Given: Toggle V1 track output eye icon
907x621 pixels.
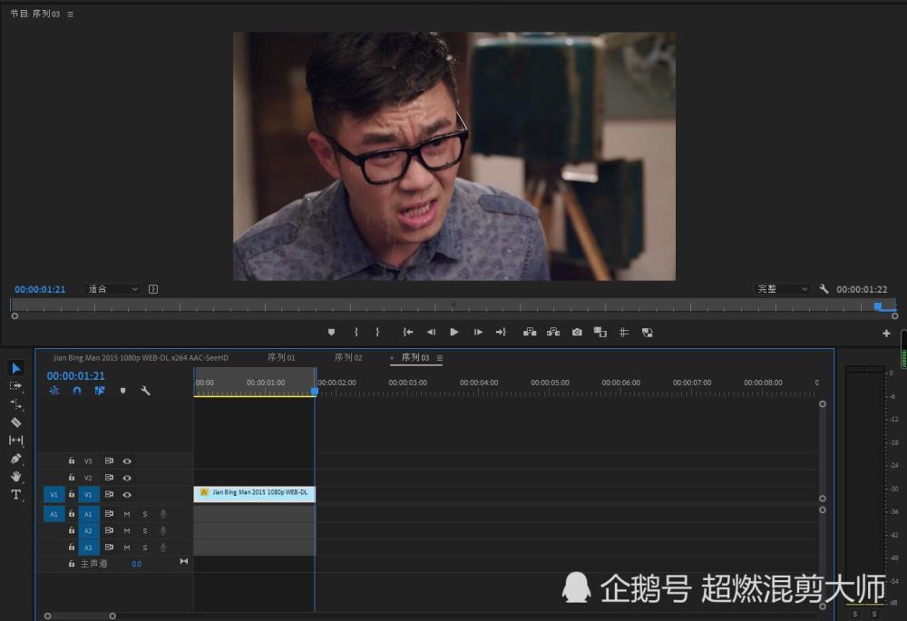Looking at the screenshot, I should [x=127, y=495].
